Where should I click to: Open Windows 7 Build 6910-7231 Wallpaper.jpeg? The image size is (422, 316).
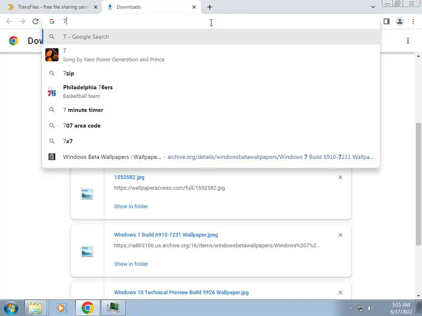[x=166, y=235]
